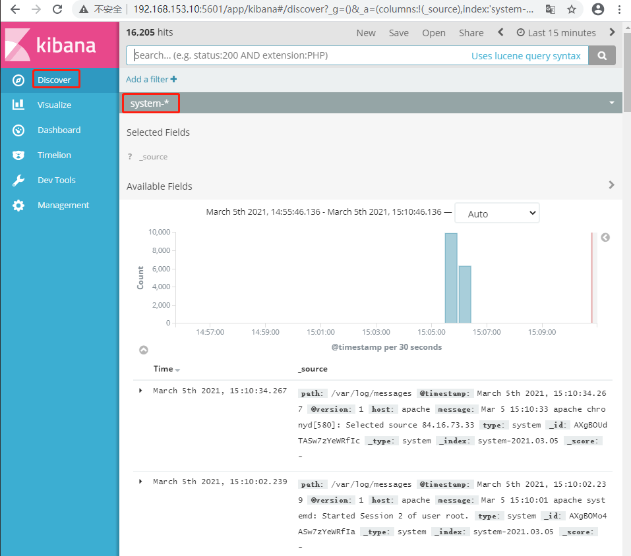Click the left-arrow circle beside the histogram
The width and height of the screenshot is (631, 556).
click(x=605, y=238)
